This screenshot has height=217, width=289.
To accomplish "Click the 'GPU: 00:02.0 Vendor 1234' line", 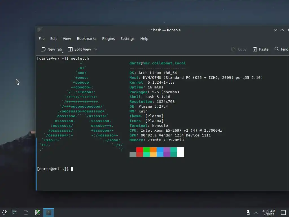I will 170,135.
